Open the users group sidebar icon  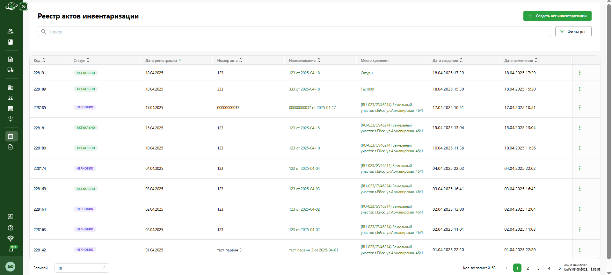[11, 31]
